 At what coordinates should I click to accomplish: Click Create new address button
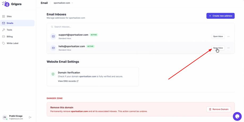click(220, 16)
